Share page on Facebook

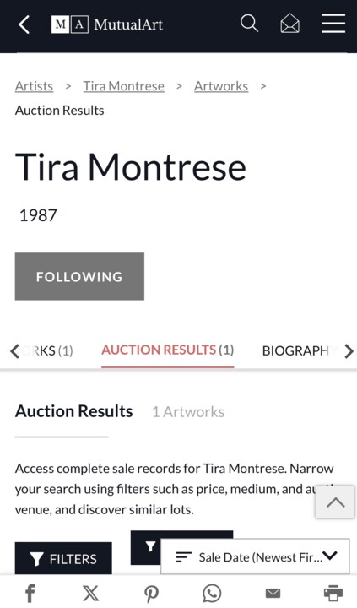30,593
